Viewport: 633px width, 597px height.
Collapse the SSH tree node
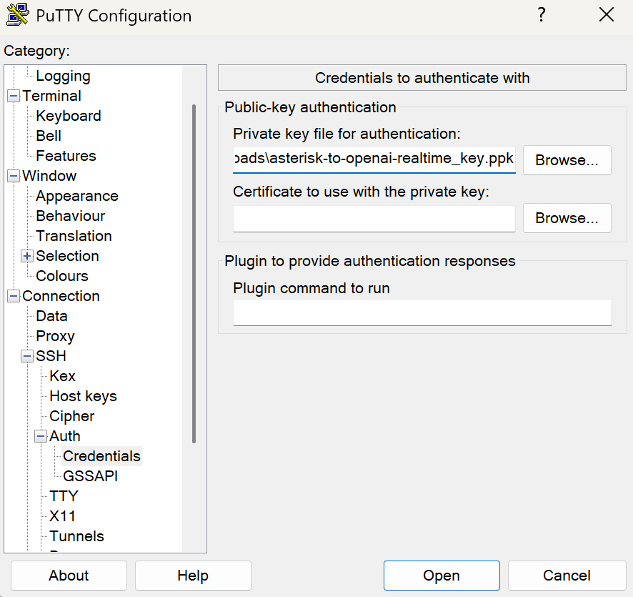pyautogui.click(x=27, y=356)
